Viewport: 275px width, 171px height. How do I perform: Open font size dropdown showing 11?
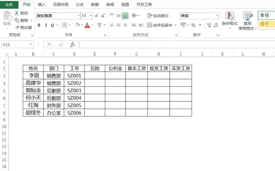(x=91, y=16)
